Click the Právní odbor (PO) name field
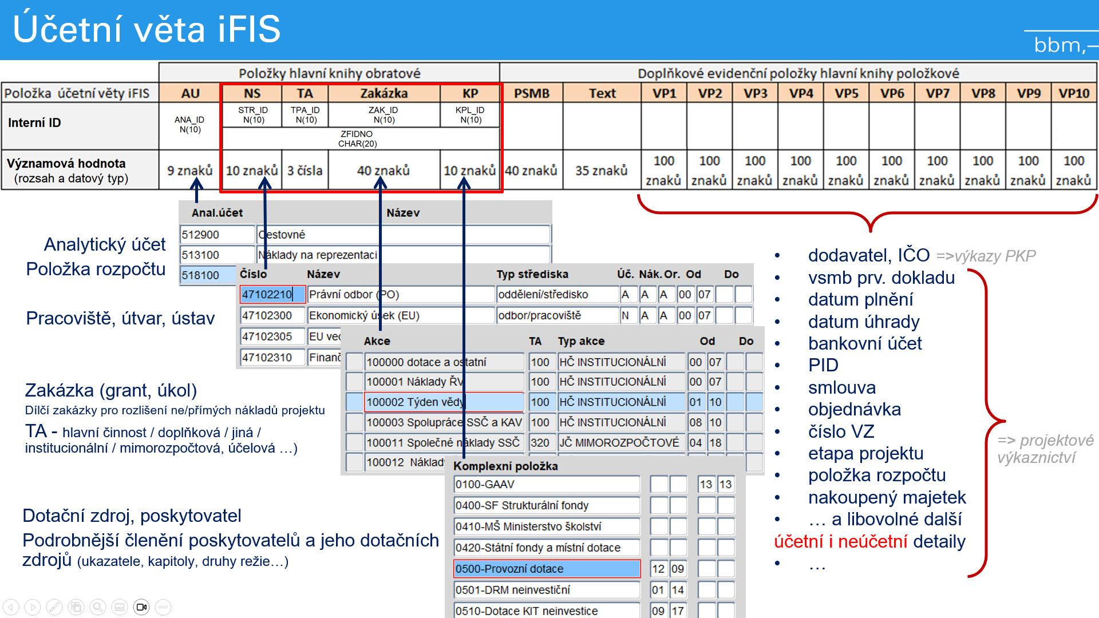Image resolution: width=1099 pixels, height=618 pixels. pos(401,294)
